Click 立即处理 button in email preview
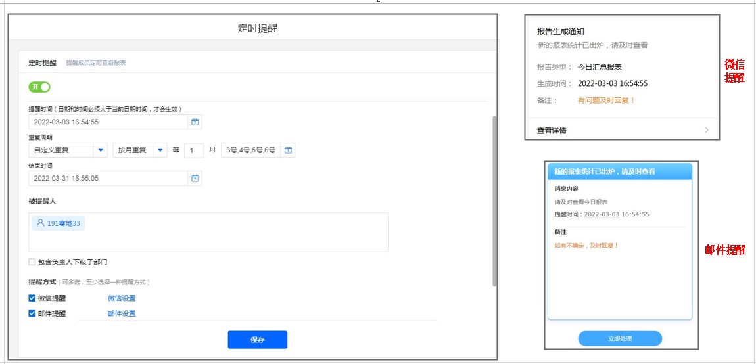 [619, 338]
